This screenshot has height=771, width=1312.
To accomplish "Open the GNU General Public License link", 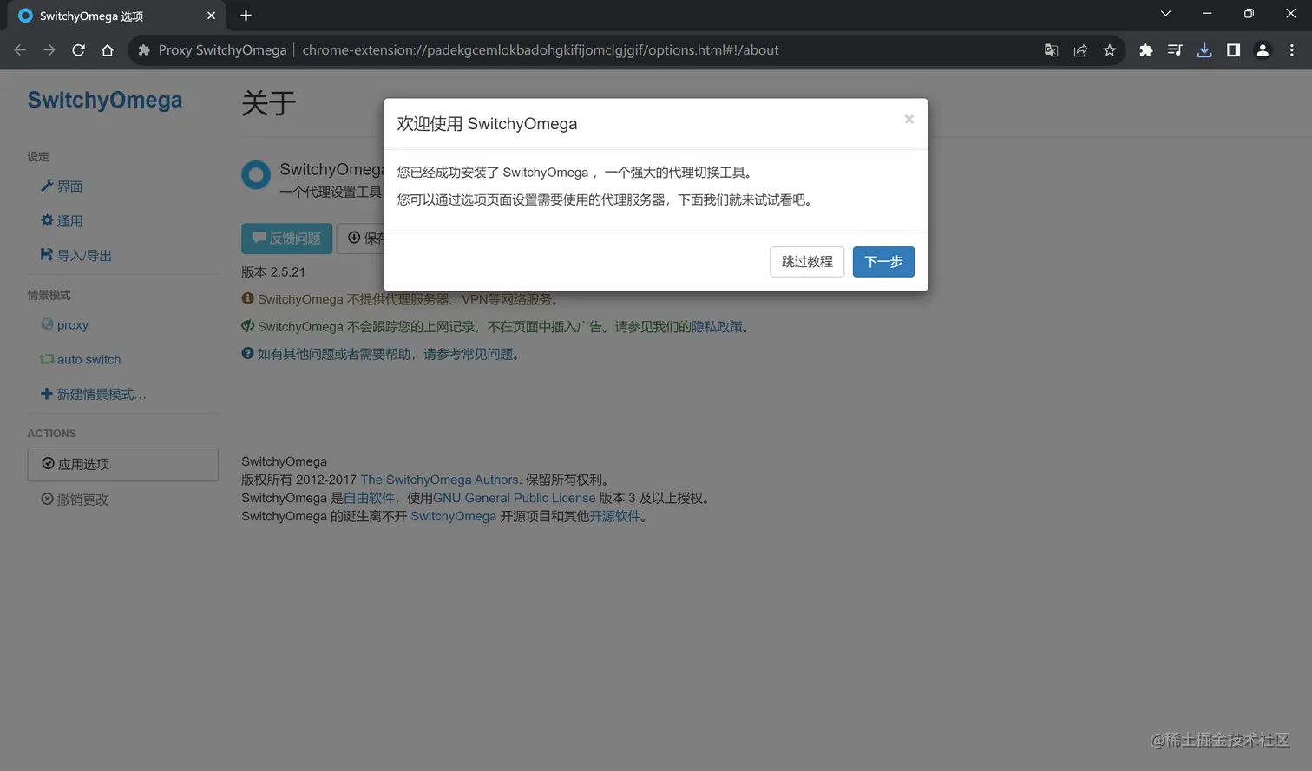I will 515,498.
